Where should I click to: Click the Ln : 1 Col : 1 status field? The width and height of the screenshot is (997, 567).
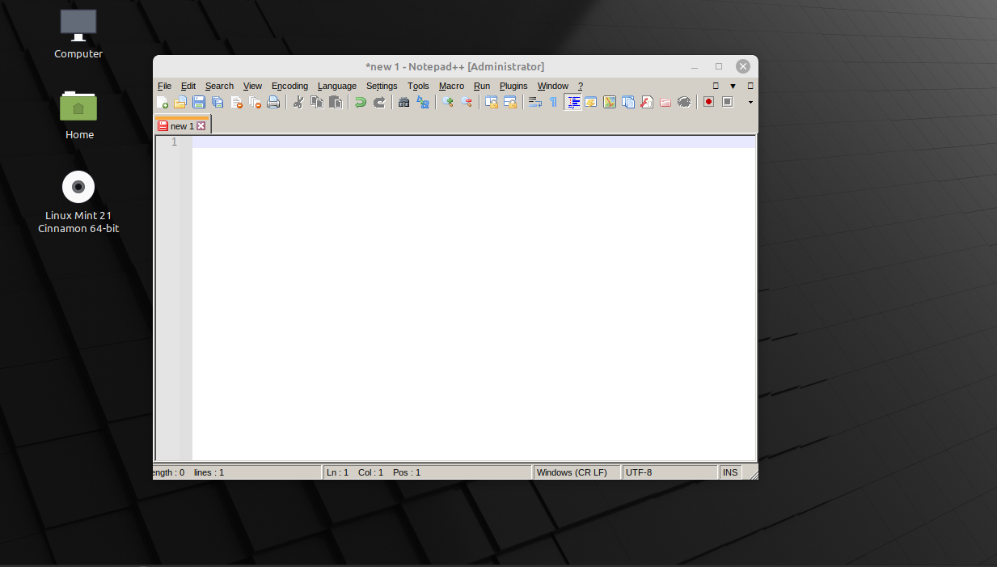pos(427,472)
